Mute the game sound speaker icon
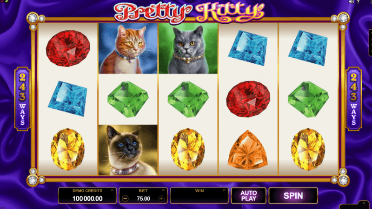 (351, 2)
